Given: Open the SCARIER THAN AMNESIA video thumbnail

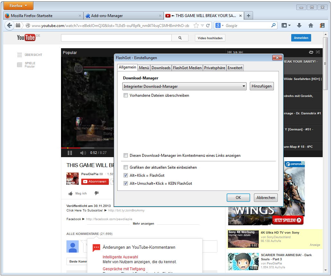Looking at the screenshot, I should (243, 262).
